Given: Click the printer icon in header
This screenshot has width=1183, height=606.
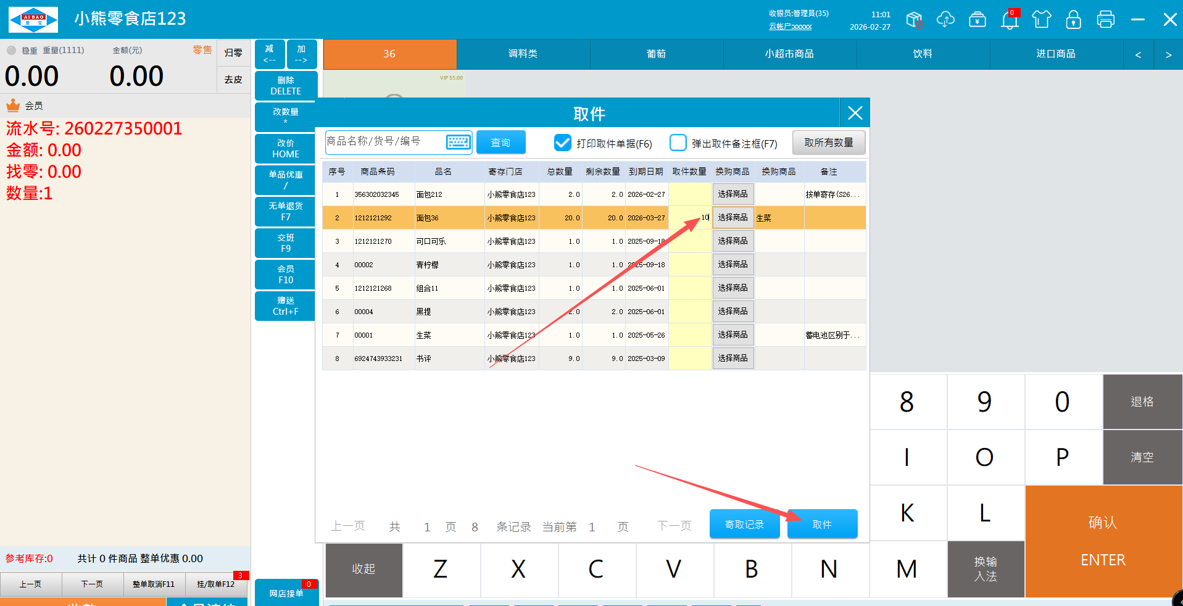Looking at the screenshot, I should pyautogui.click(x=1105, y=20).
